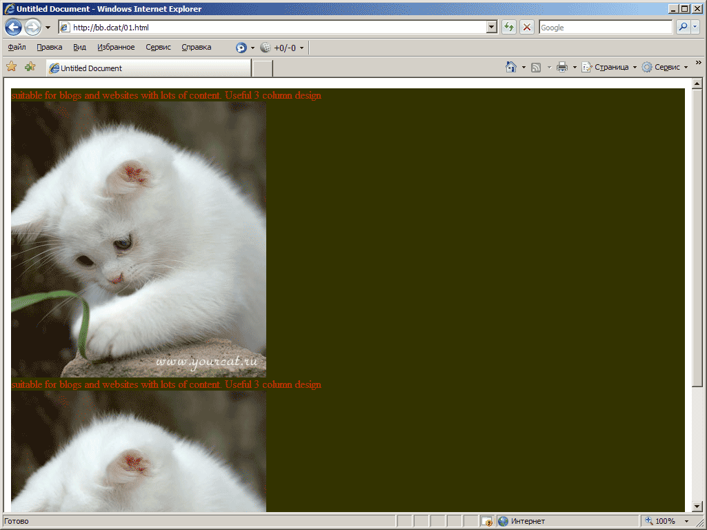Viewport: 707px width, 530px height.
Task: Click the first white kitten image
Action: 139,239
